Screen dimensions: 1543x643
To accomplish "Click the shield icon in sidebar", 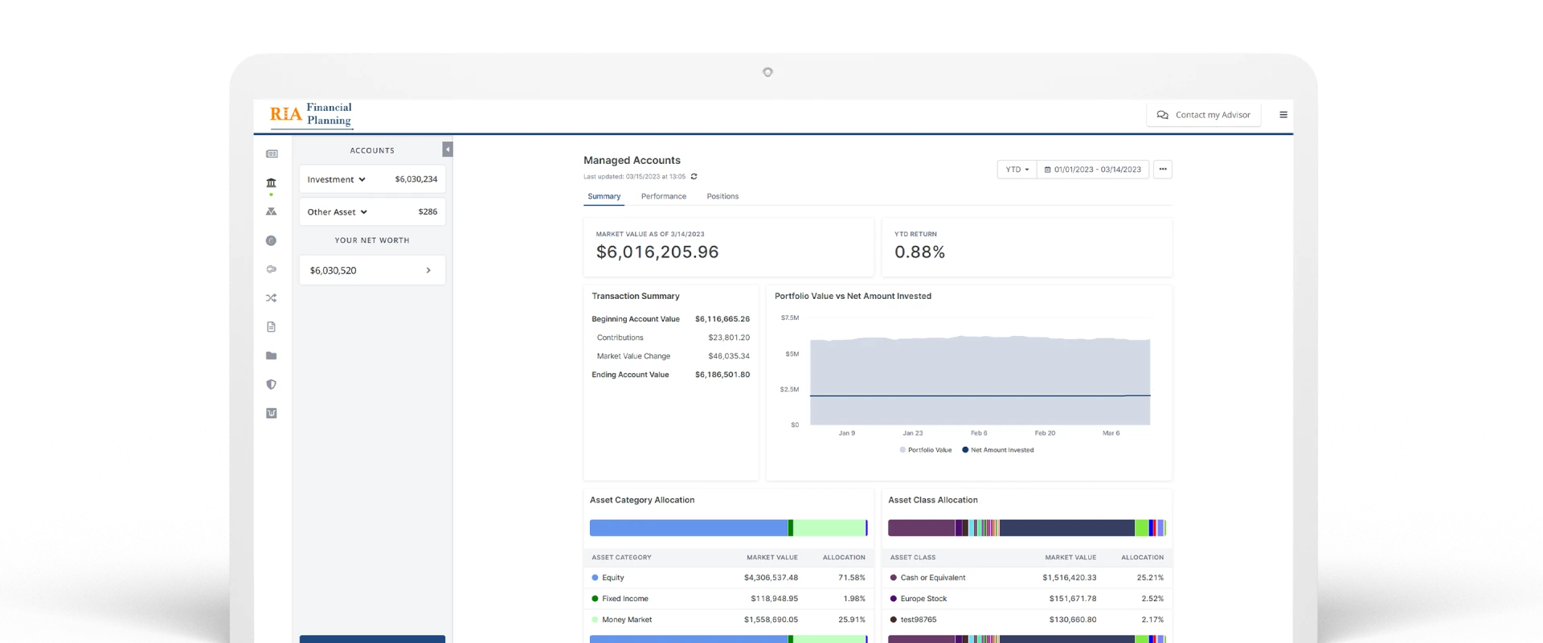I will (x=271, y=385).
